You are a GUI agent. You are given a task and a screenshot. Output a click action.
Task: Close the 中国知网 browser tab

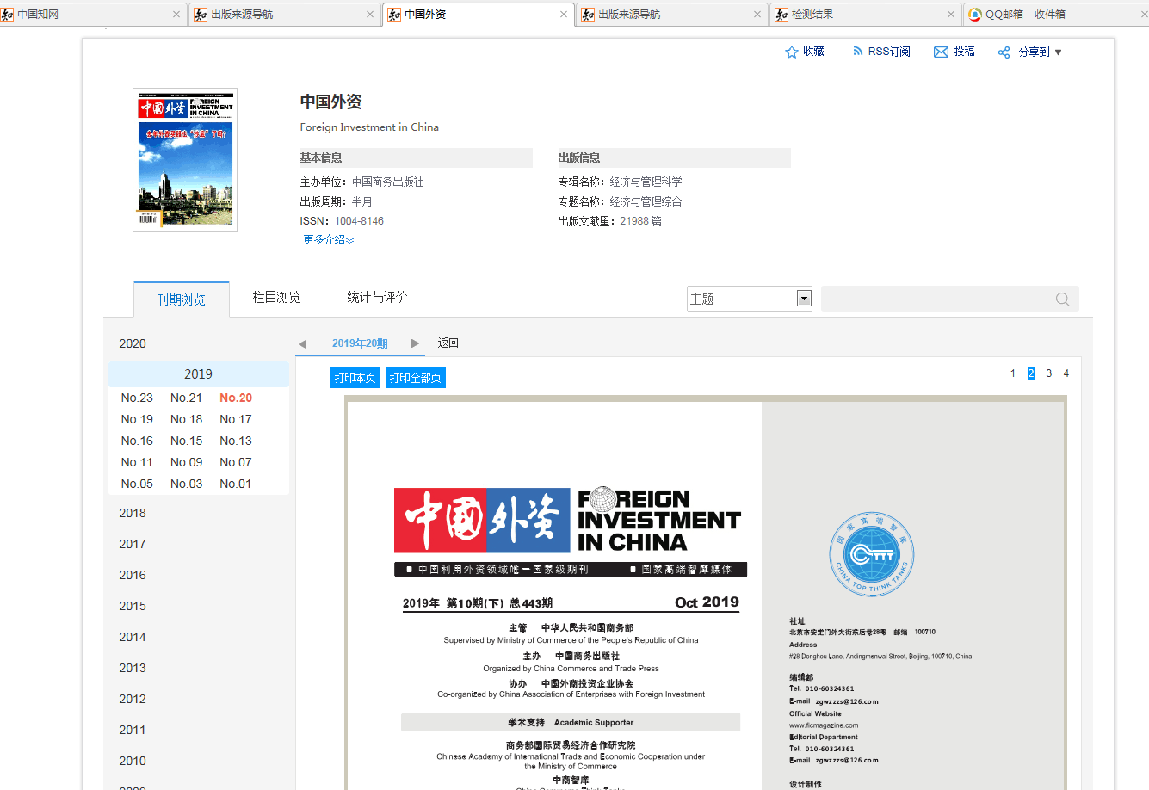176,15
